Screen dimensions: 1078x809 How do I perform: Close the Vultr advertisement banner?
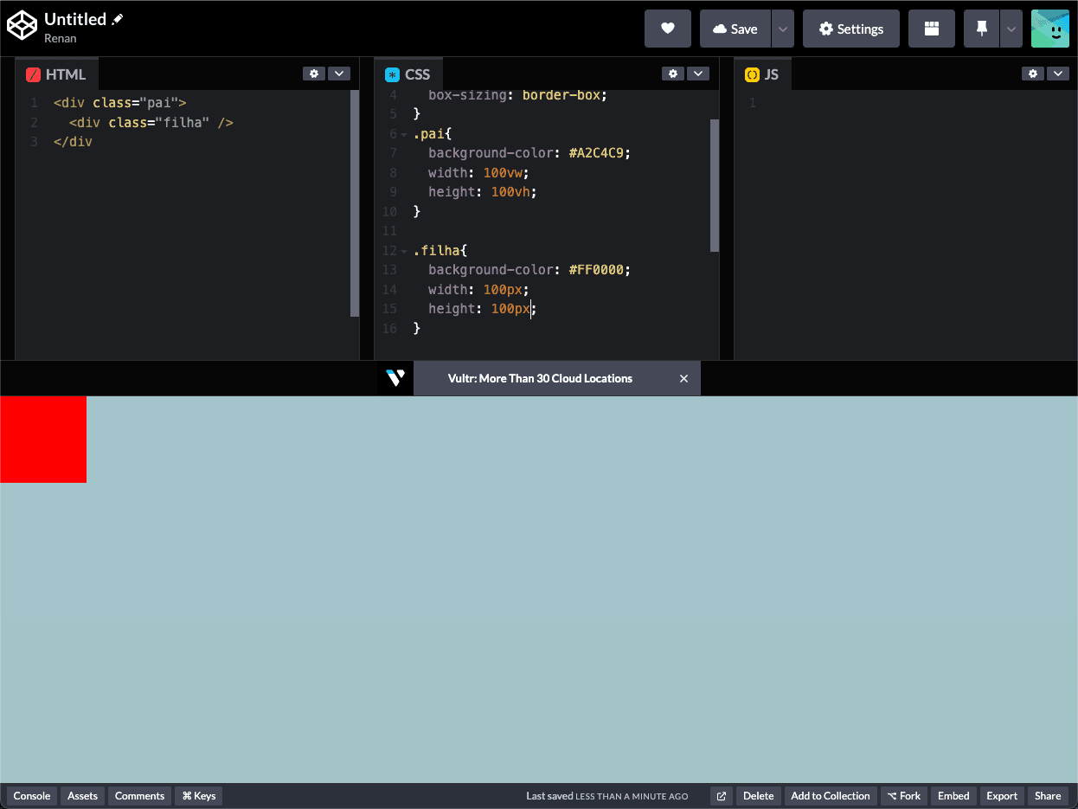pos(683,378)
